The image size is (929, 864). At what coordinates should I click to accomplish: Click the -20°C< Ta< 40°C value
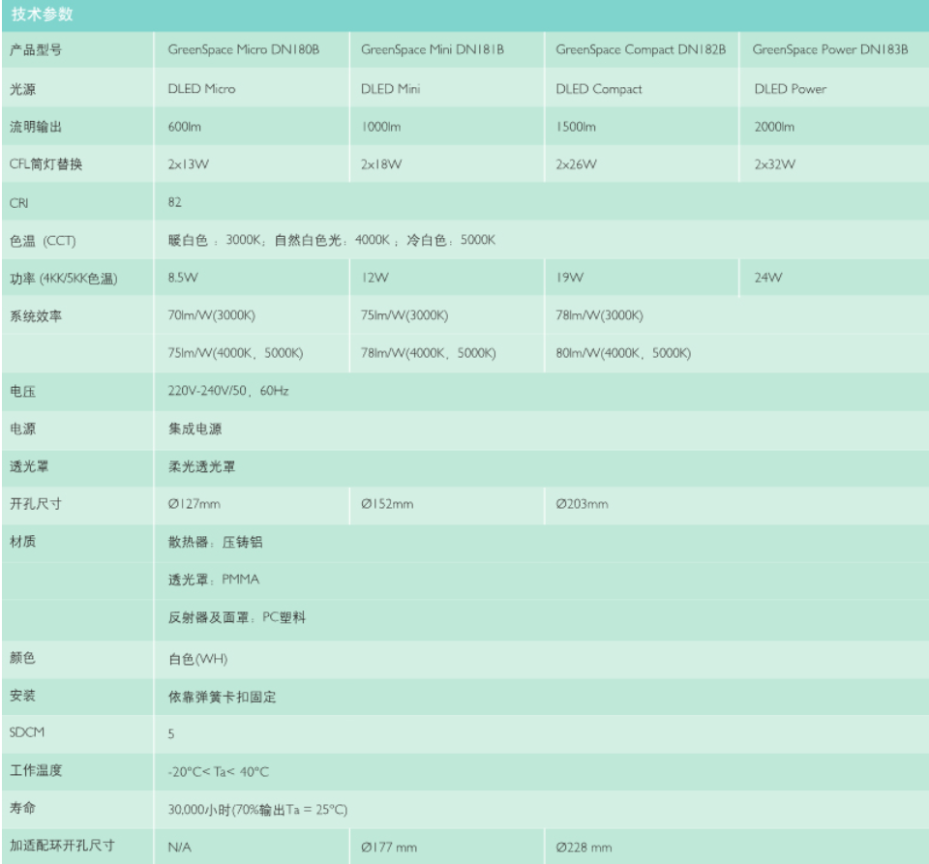[218, 772]
